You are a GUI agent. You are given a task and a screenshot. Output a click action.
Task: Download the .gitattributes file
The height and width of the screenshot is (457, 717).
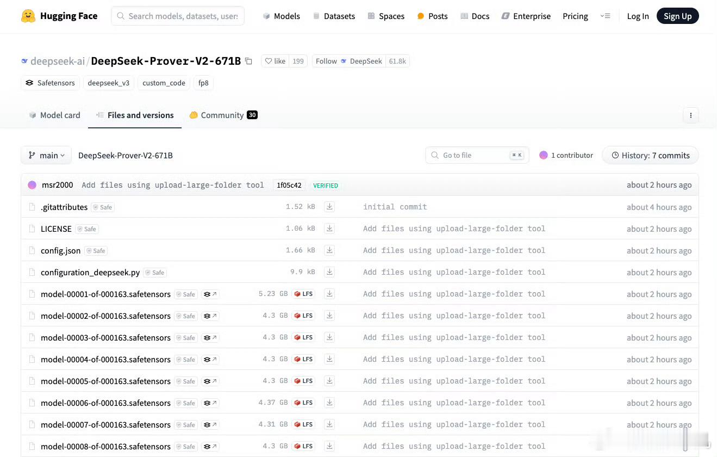pyautogui.click(x=329, y=207)
